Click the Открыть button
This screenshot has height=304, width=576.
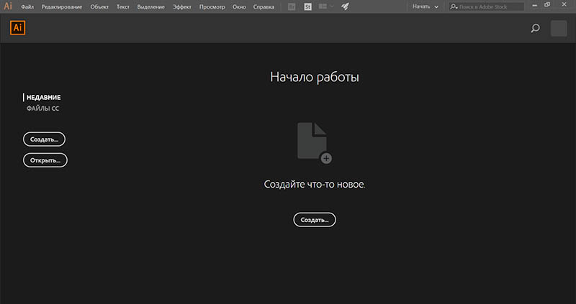(45, 160)
